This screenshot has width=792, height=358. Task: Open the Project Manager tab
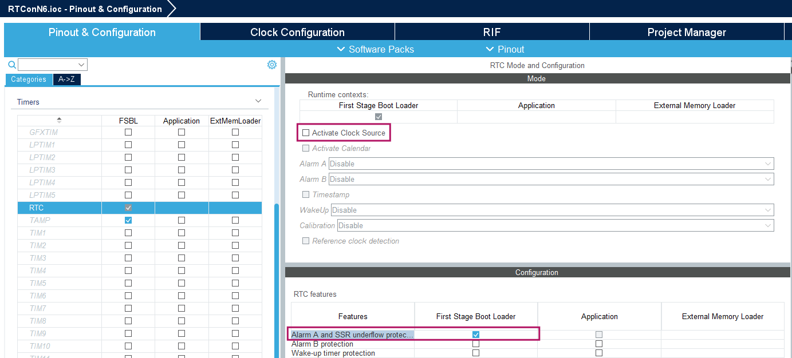[687, 32]
